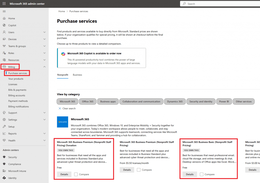Image resolution: width=260 pixels, height=183 pixels.
Task: Click the Security shield icon
Action: tap(4, 157)
